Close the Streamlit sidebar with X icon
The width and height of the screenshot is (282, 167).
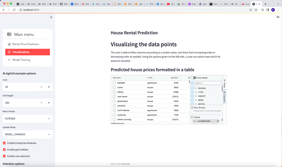tap(51, 17)
